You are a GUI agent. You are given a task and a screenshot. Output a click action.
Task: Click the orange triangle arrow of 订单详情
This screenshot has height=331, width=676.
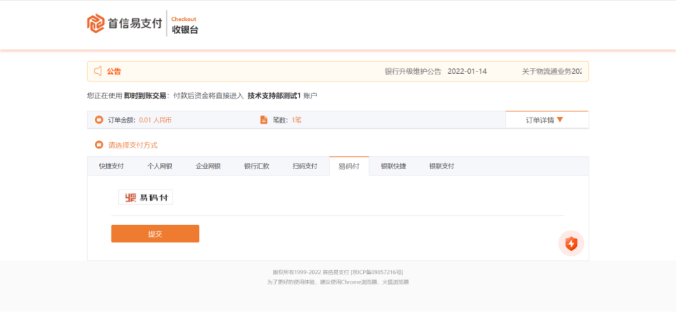tap(560, 119)
